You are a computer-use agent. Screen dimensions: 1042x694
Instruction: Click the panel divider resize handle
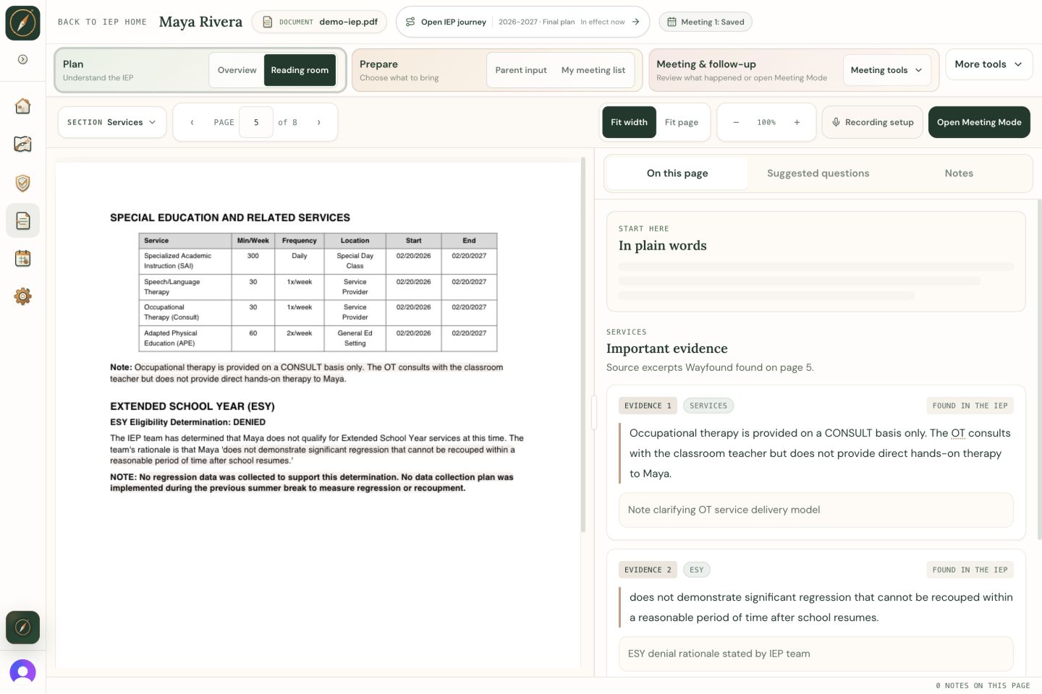[x=594, y=412]
